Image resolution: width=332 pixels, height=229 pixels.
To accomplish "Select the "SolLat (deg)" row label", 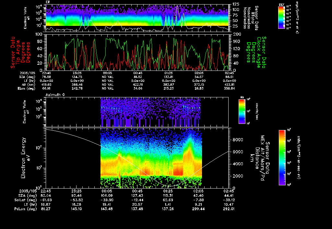I will coord(26,200).
